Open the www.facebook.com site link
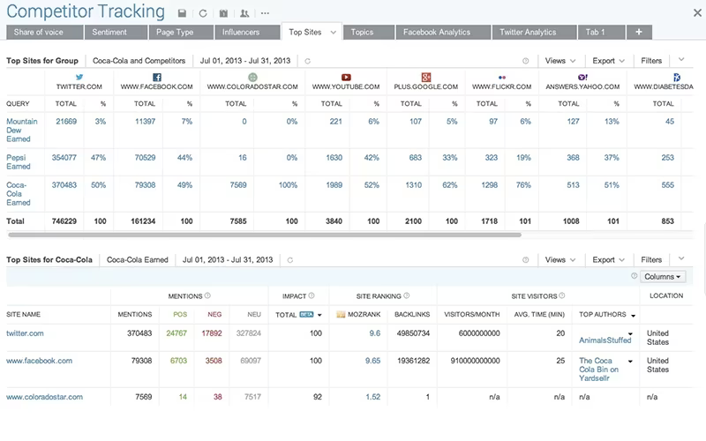706x441 pixels. (x=39, y=361)
